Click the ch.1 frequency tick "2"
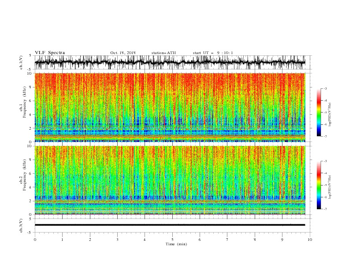The width and height of the screenshot is (349, 269). 30,128
